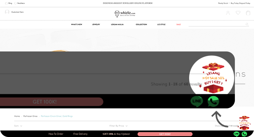Go to Perhiasan Emas breadcrumb
Image resolution: width=254 pixels, height=137 pixels.
pos(30,116)
